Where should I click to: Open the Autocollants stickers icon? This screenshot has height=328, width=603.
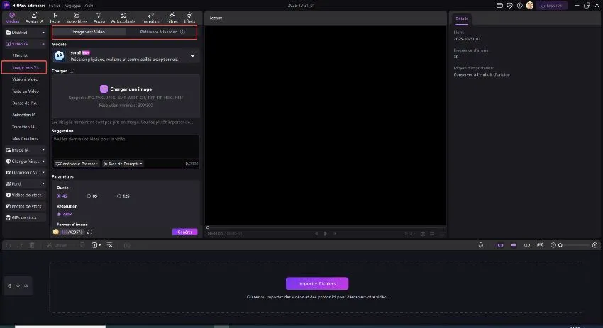(123, 18)
